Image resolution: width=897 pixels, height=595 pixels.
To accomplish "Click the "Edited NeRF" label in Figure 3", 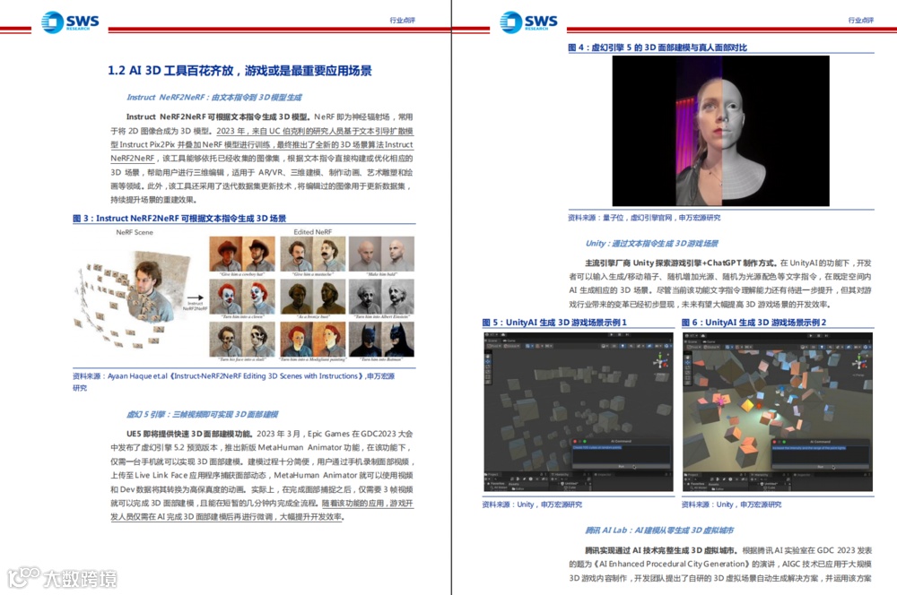I will [x=312, y=232].
